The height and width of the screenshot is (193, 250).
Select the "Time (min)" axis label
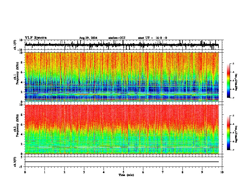(126, 175)
